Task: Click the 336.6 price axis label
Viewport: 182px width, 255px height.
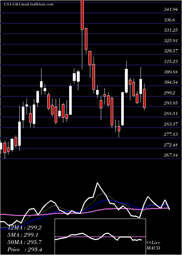Action: [x=170, y=20]
